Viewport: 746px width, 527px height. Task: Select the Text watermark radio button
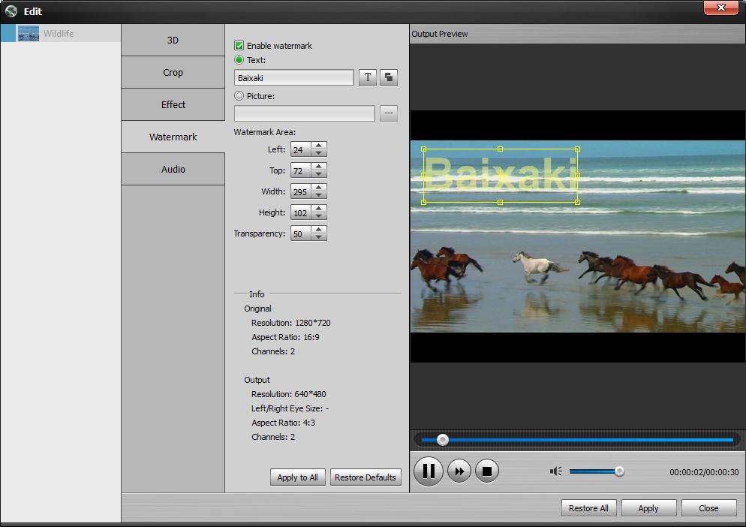240,60
